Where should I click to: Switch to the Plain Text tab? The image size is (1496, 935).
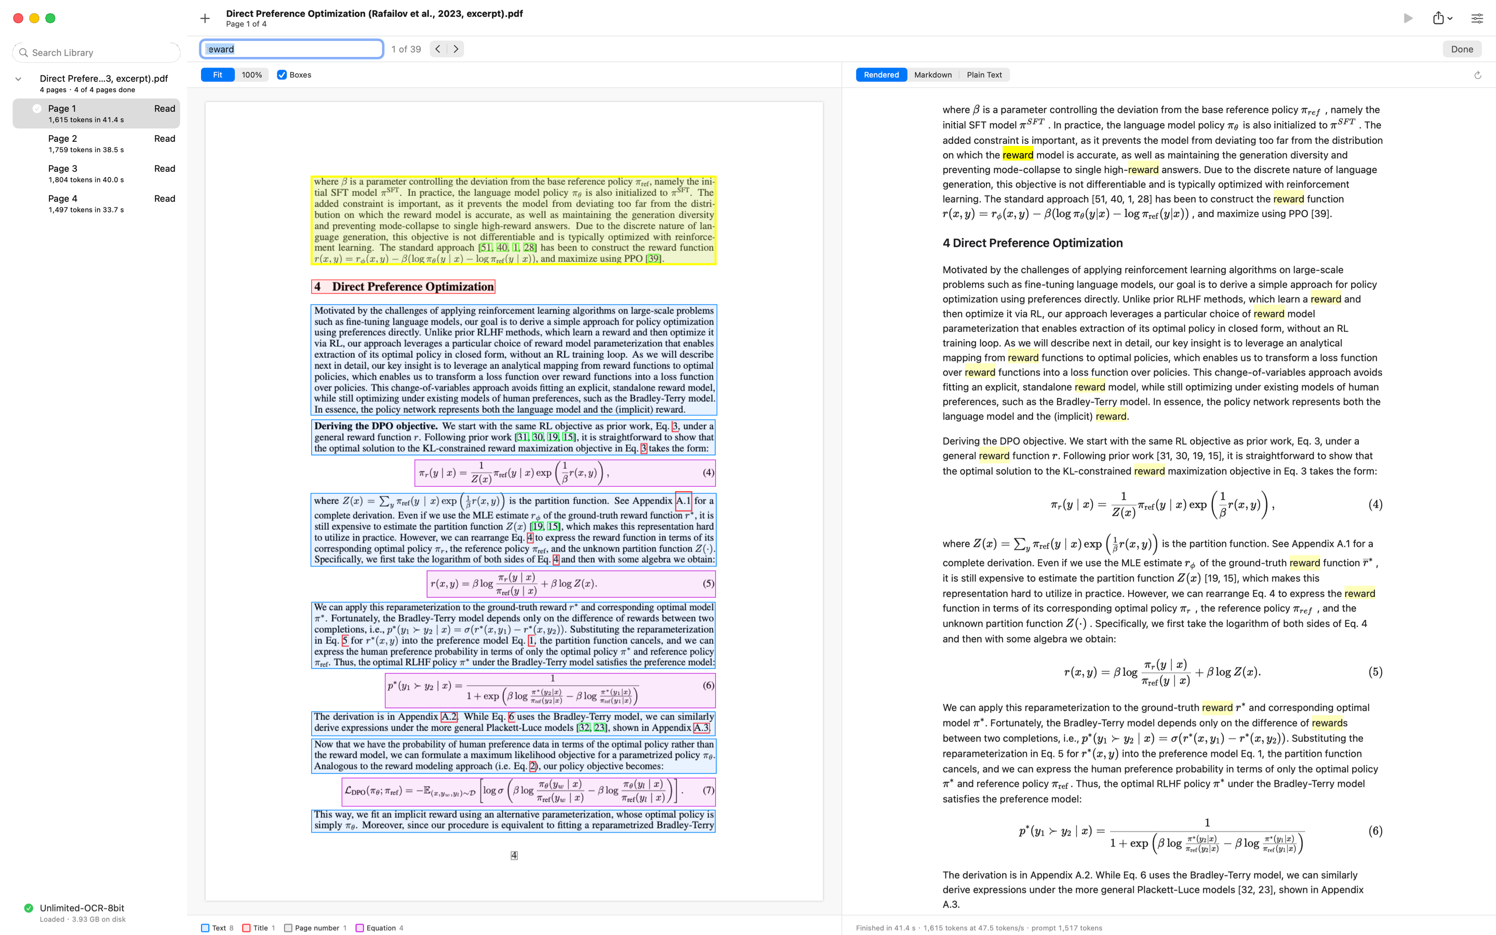pyautogui.click(x=984, y=75)
